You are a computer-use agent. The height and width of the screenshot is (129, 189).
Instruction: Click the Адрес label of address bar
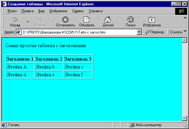click(x=9, y=32)
